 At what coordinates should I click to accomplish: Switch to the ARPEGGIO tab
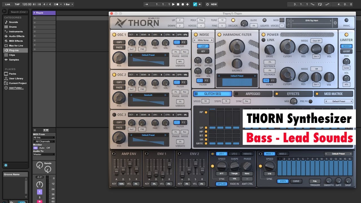click(x=253, y=94)
